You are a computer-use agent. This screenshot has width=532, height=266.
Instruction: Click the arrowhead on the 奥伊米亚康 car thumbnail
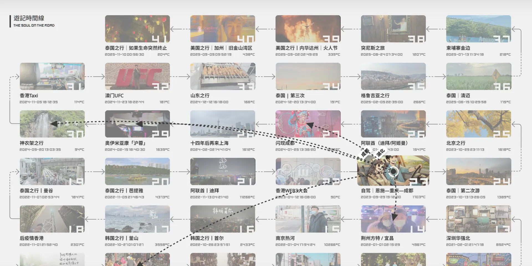click(x=139, y=124)
